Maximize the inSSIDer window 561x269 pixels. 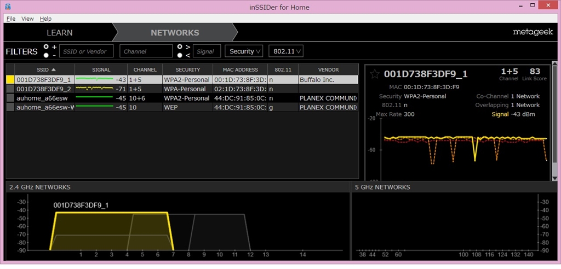(534, 6)
